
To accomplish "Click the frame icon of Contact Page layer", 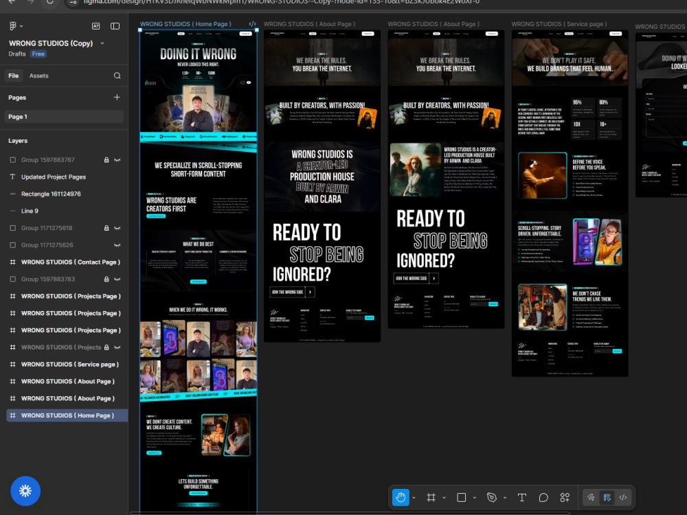I will (12, 262).
